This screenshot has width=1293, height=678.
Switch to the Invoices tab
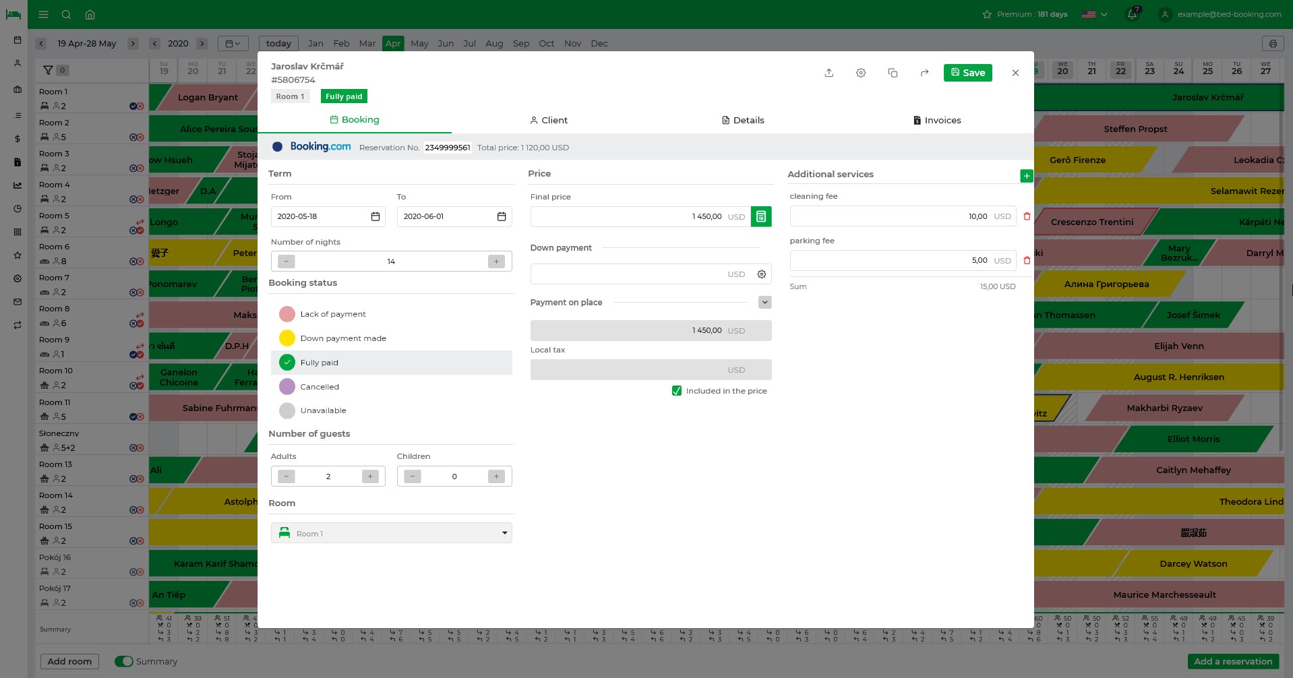pos(937,121)
